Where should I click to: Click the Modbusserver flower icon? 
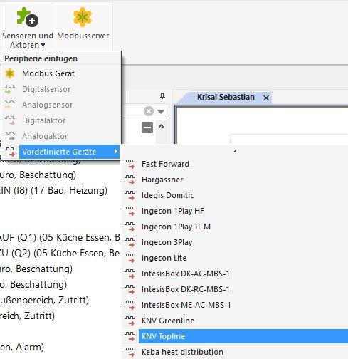[x=83, y=17]
